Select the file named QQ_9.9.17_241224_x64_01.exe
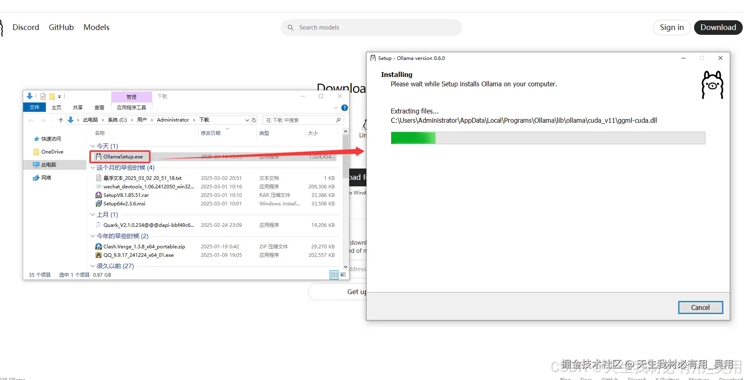This screenshot has height=380, width=744. (138, 255)
